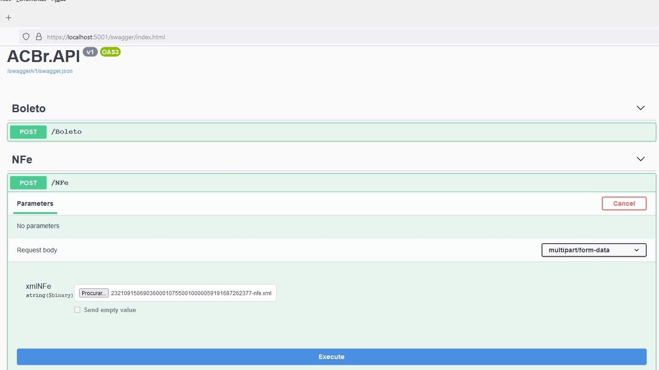Click the green POST badge for /NFe
This screenshot has height=370, width=659.
point(28,183)
